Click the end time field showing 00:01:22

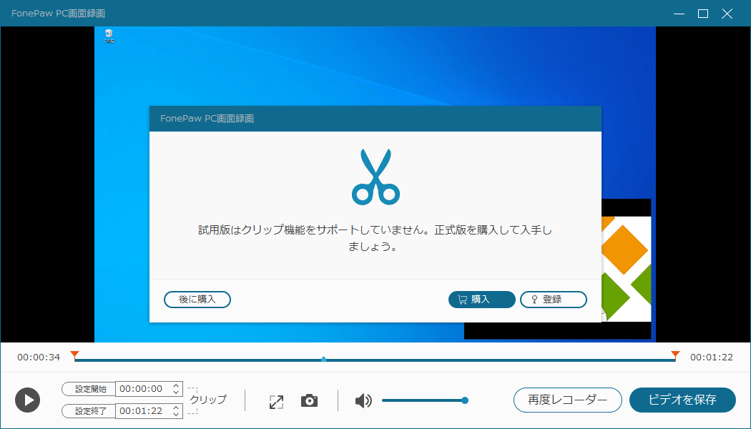(142, 411)
